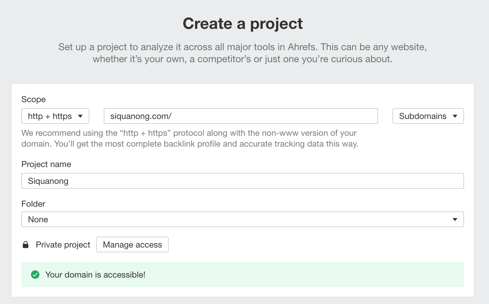Viewport: 489px width, 304px height.
Task: Open the http + https protocol dropdown
Action: pyautogui.click(x=55, y=116)
